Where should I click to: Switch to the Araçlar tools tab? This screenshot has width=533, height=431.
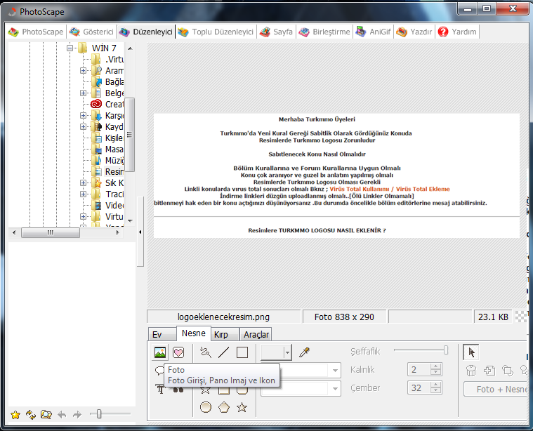(x=256, y=334)
